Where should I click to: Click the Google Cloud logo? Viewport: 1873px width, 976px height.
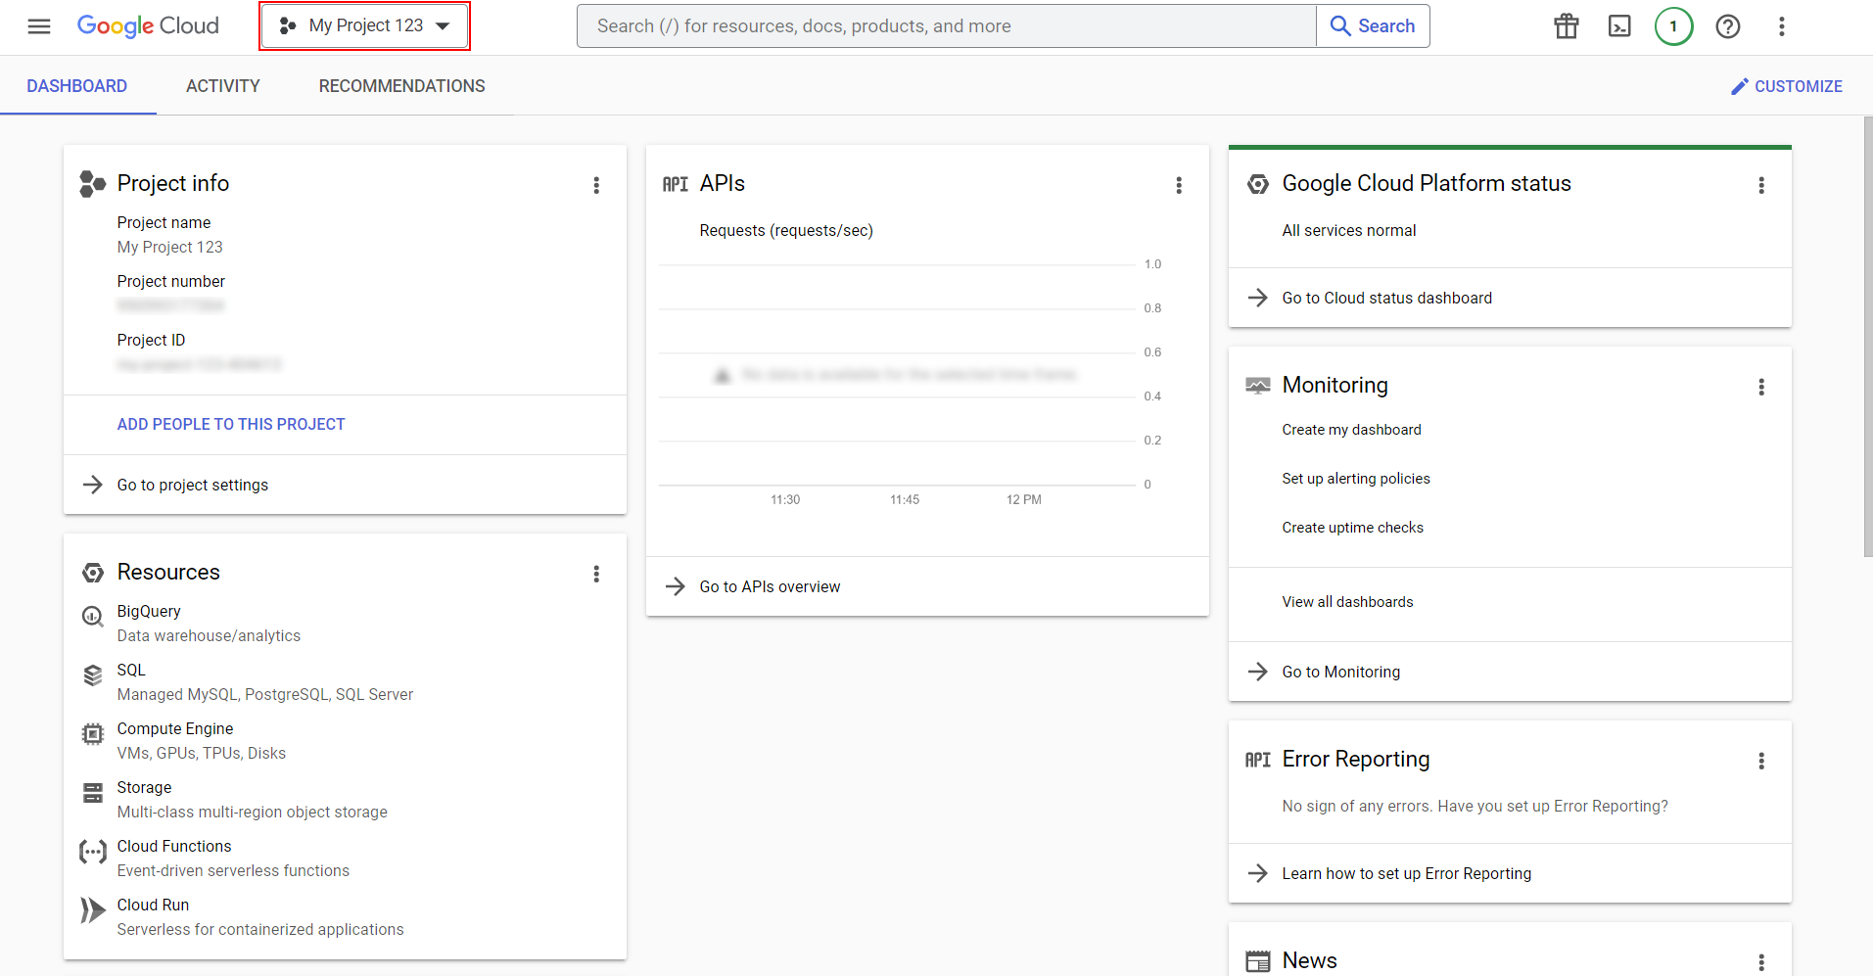click(x=148, y=26)
